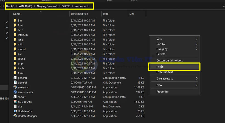Select the screensvr application icon

(15, 87)
